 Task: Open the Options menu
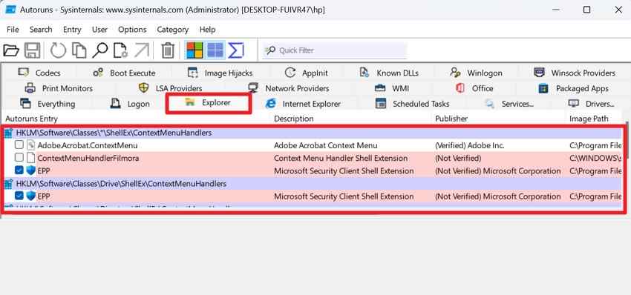click(x=132, y=30)
